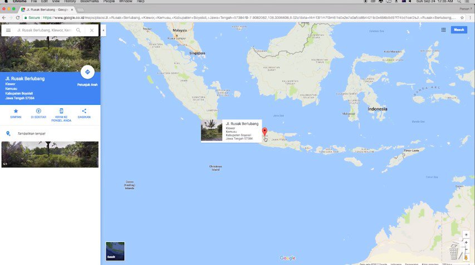Click the DI SEKITAR nearby icon
The height and width of the screenshot is (265, 475).
click(38, 111)
